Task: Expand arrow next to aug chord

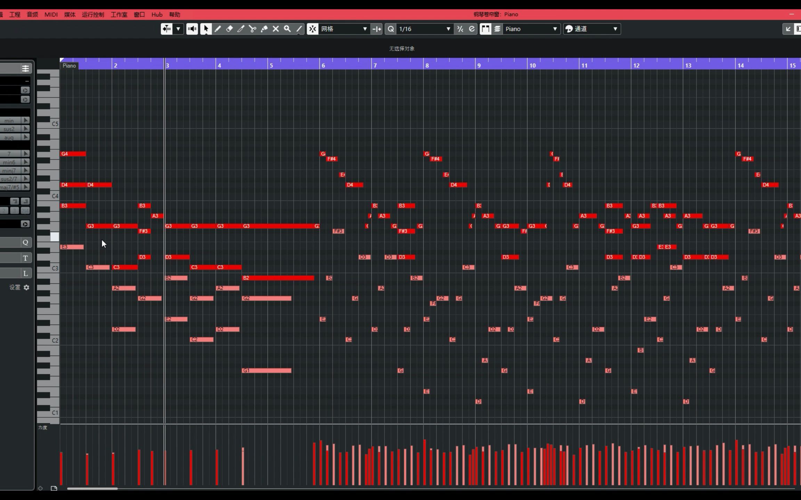Action: [26, 137]
